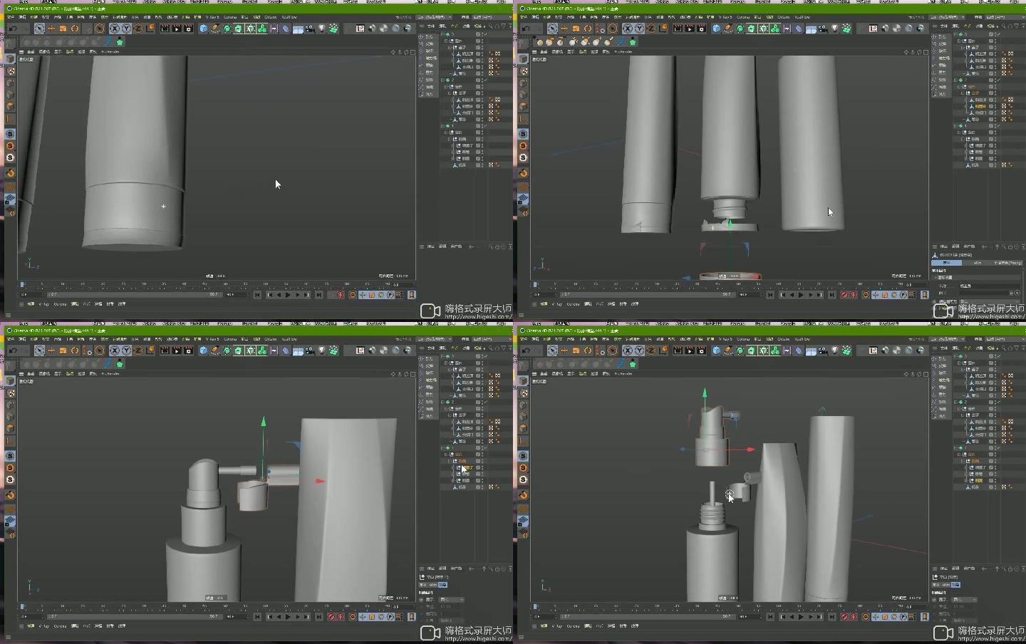The image size is (1026, 644).
Task: Click green pentagon plugin icon in pump-head close-up window
Action: coord(120,364)
